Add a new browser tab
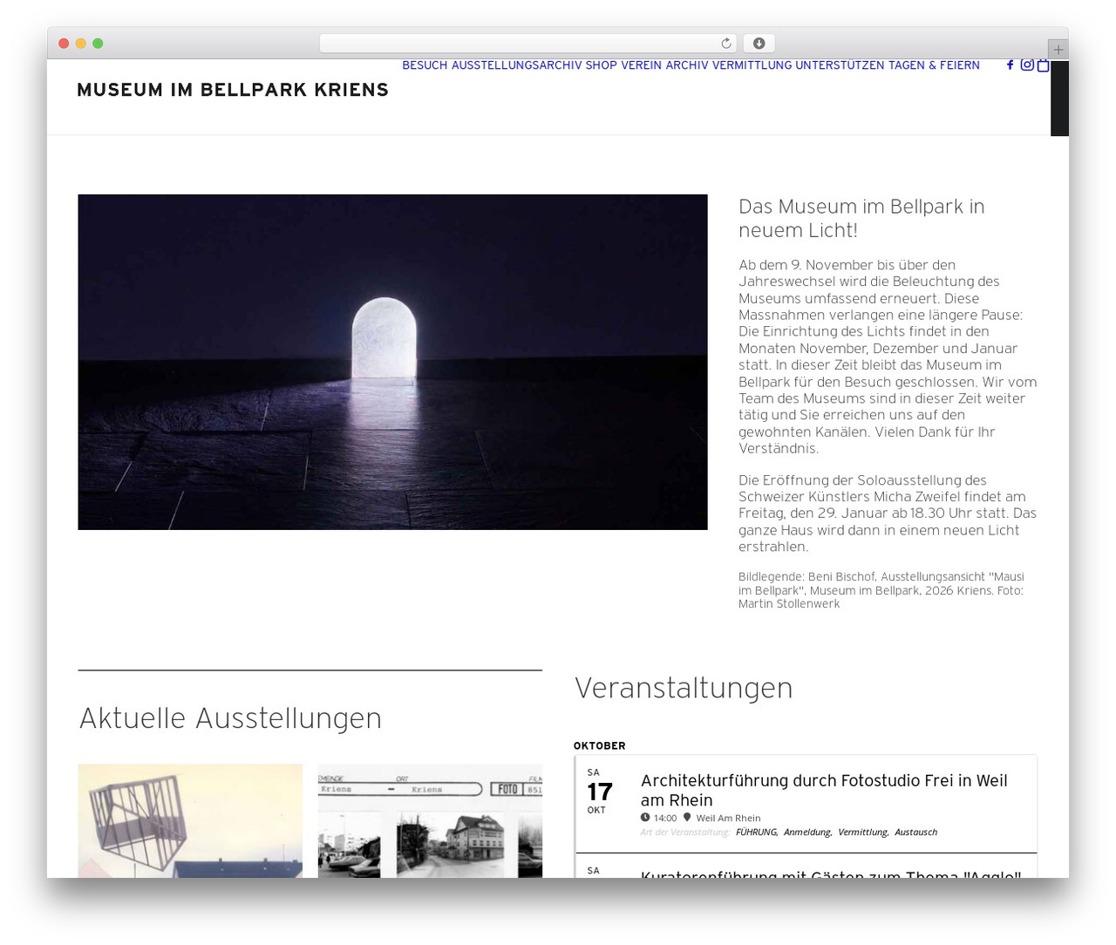The height and width of the screenshot is (945, 1116). tap(1058, 50)
